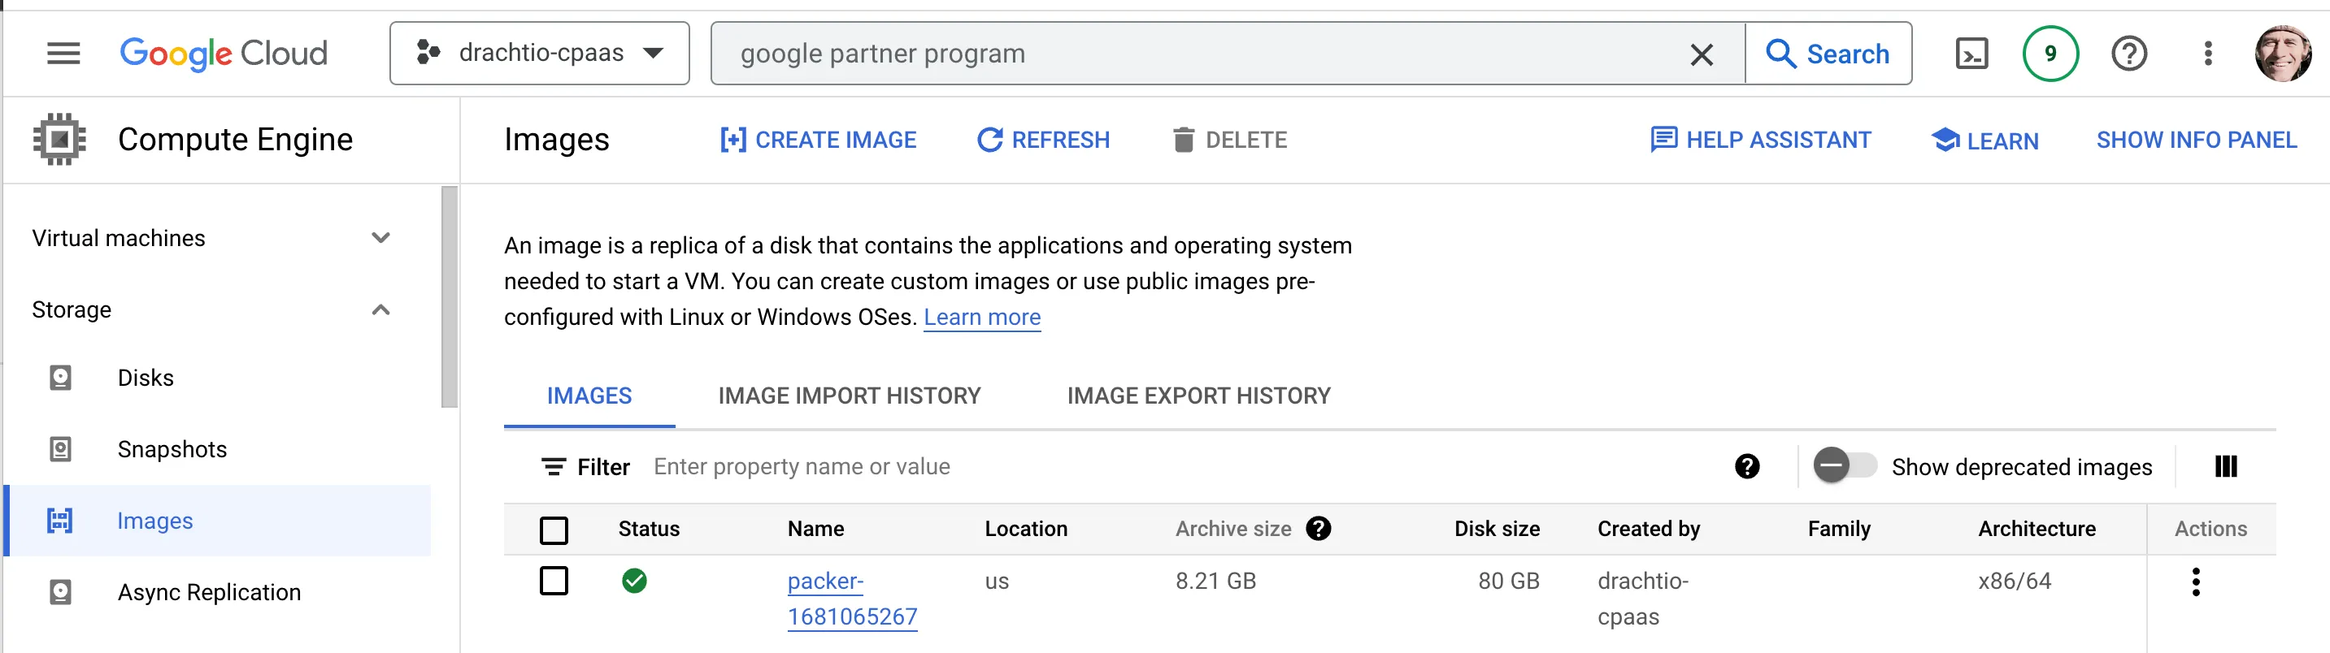The width and height of the screenshot is (2330, 653).
Task: Click the Compute Engine chip icon
Action: pos(59,139)
